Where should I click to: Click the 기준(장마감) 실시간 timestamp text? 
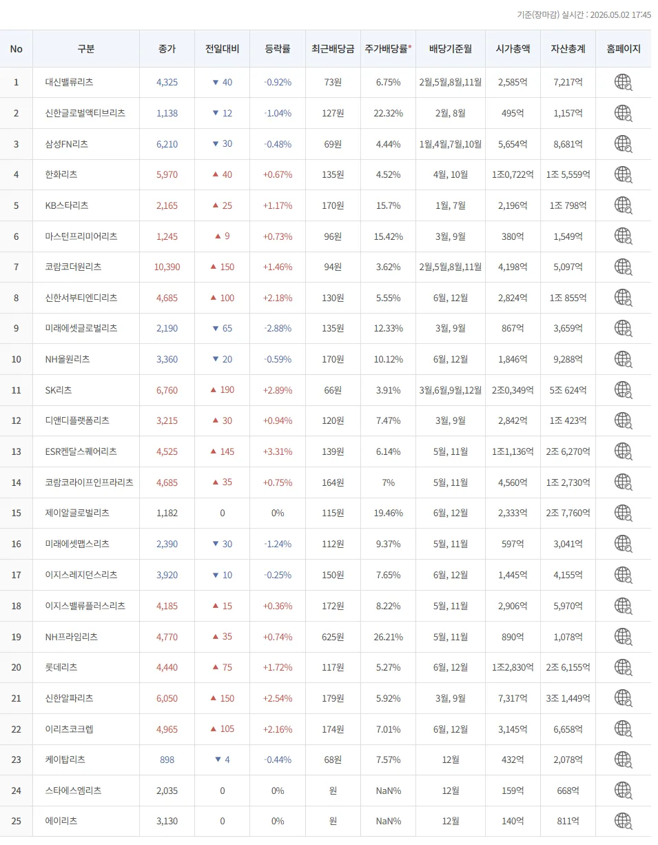pos(584,14)
